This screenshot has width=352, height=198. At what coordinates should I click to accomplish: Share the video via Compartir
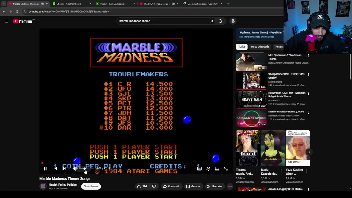[x=171, y=186]
